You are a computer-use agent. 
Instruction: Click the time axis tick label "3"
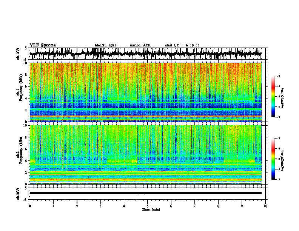click(x=100, y=206)
